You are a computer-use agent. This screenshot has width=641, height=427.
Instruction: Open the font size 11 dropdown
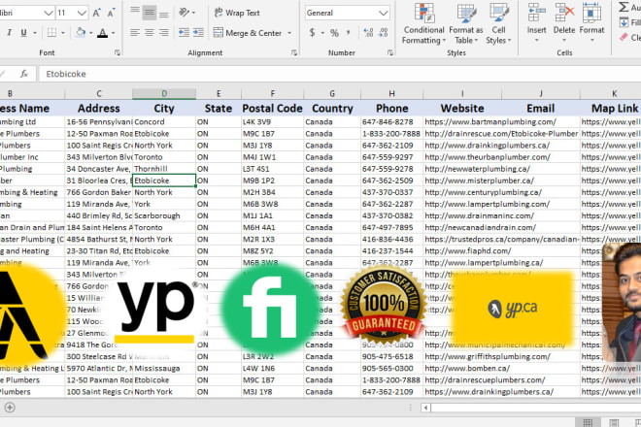[83, 13]
